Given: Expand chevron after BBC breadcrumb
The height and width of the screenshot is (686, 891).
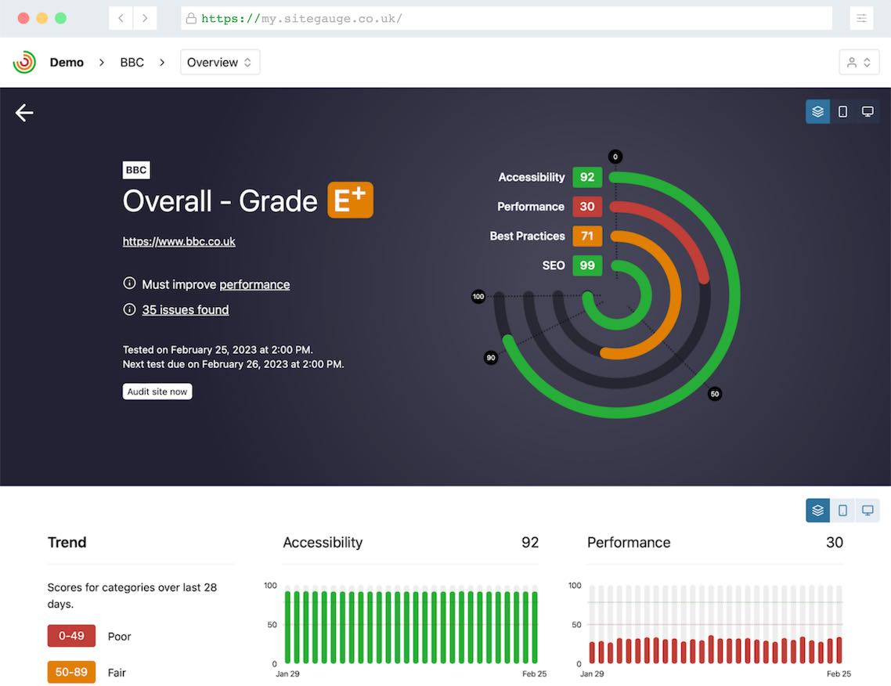Looking at the screenshot, I should [x=162, y=63].
